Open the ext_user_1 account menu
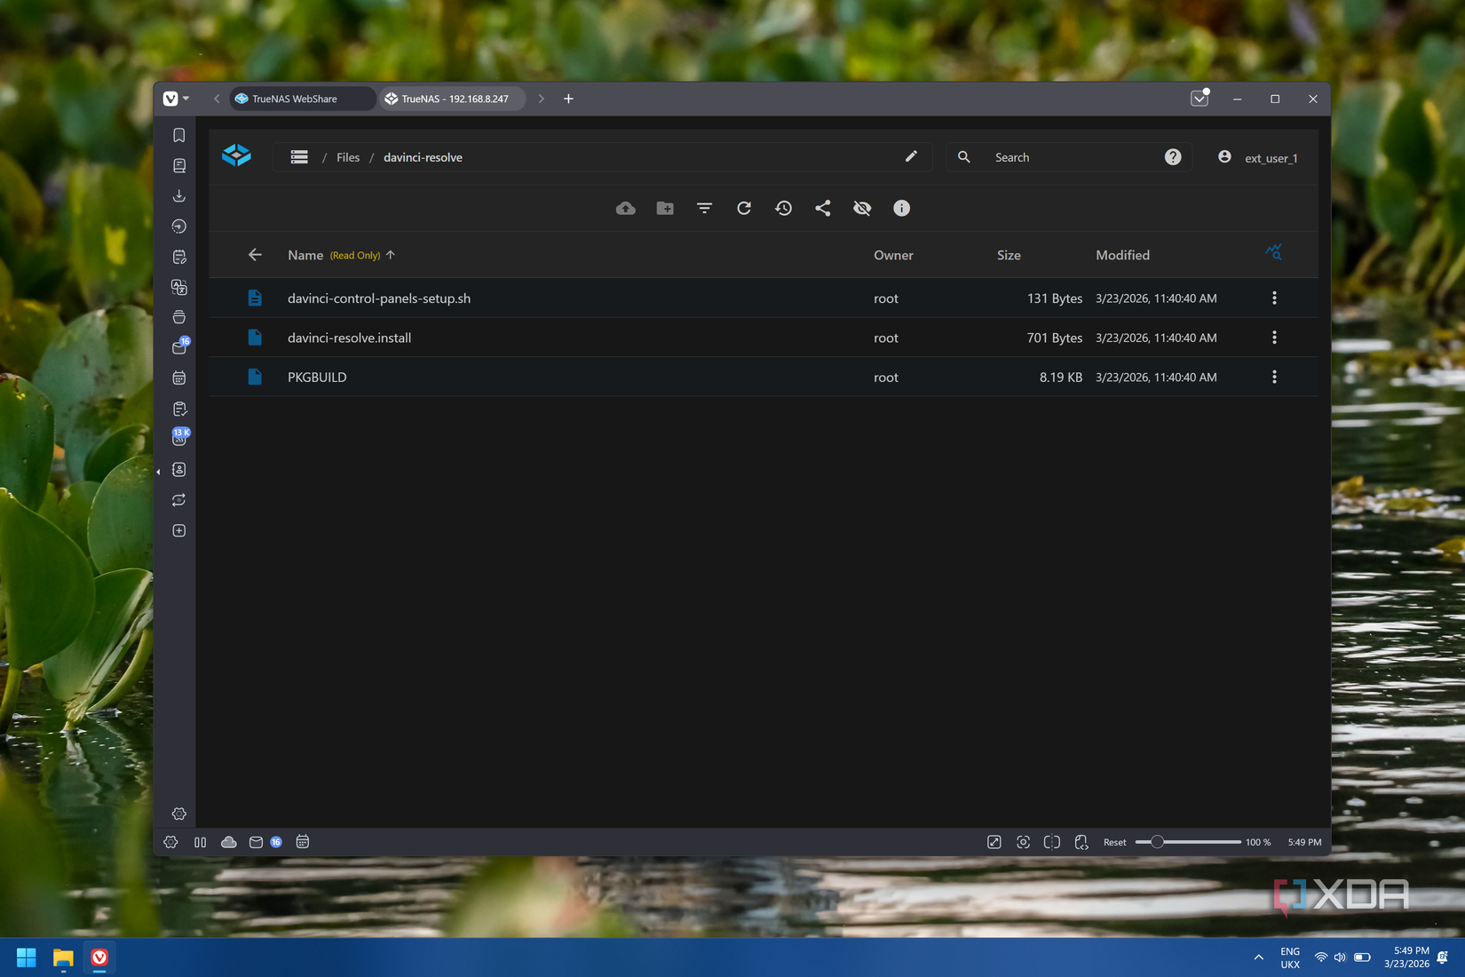This screenshot has width=1465, height=977. (1257, 157)
